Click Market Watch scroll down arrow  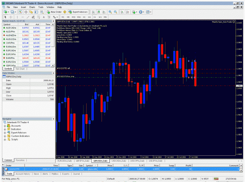point(53,66)
